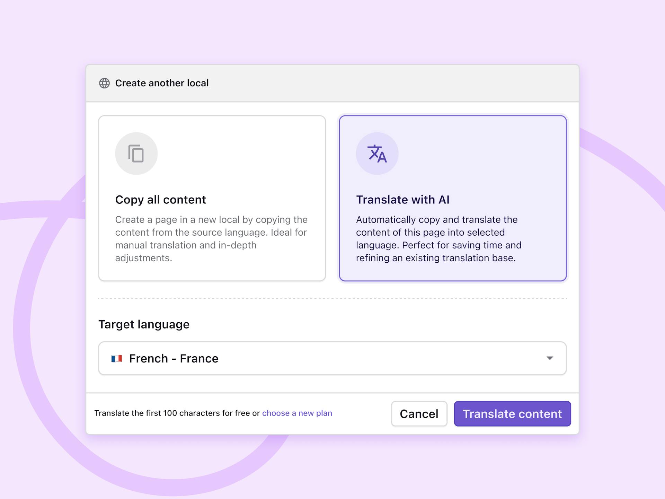Screen dimensions: 665x499
Task: Click the "Create another local" dialog title
Action: pos(162,83)
